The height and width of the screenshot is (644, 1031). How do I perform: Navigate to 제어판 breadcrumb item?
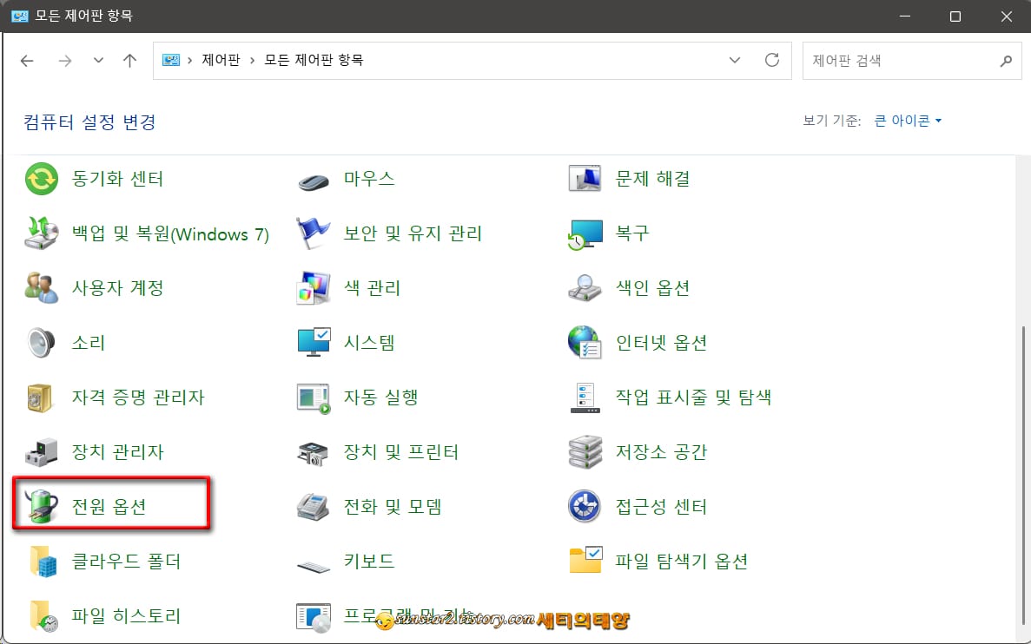(x=220, y=60)
